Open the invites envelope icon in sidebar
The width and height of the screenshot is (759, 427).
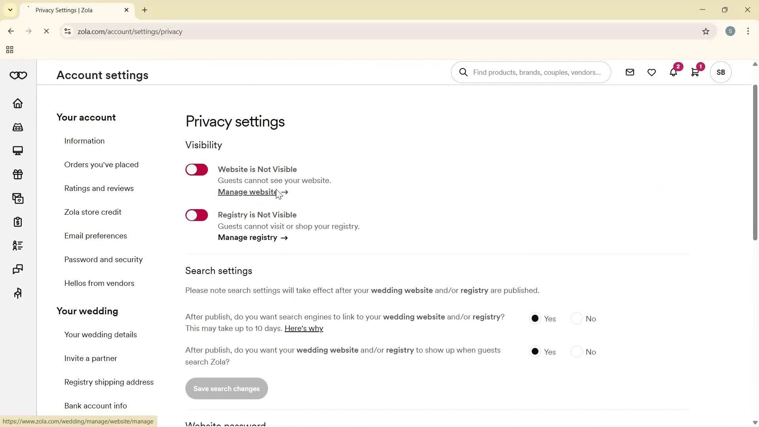click(18, 198)
